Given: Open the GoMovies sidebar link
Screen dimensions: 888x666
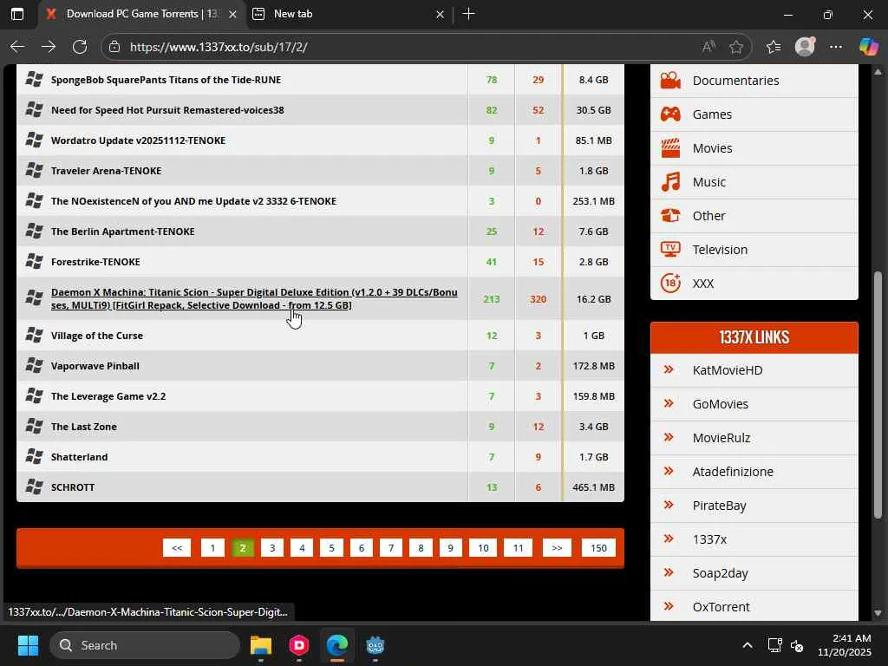Looking at the screenshot, I should tap(721, 404).
